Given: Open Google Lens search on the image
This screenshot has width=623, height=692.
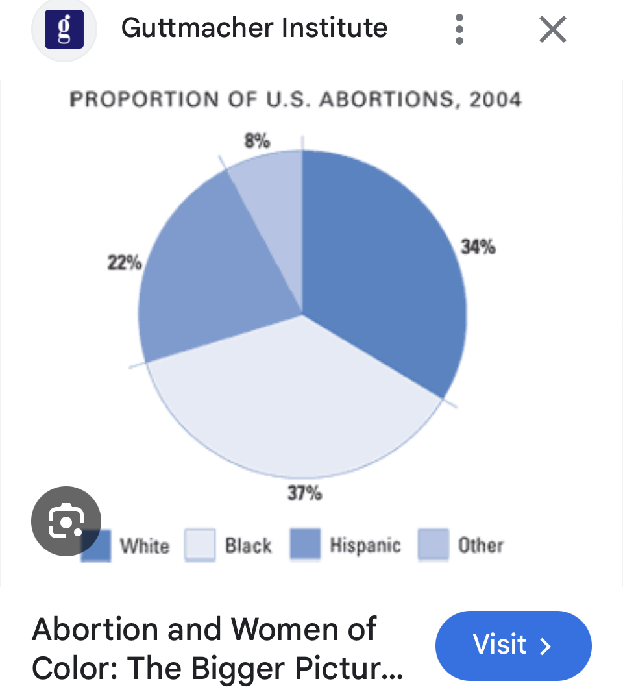Looking at the screenshot, I should 66,521.
